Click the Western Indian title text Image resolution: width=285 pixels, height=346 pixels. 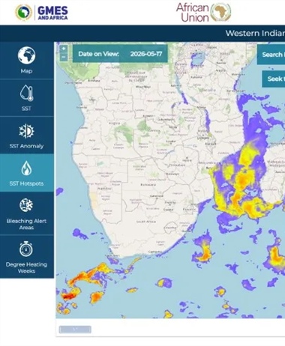(x=255, y=33)
